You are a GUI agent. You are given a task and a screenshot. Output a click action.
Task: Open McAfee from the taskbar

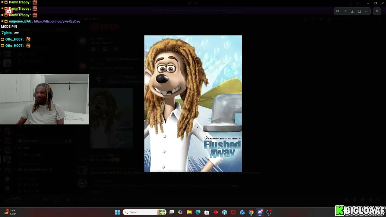point(233,212)
